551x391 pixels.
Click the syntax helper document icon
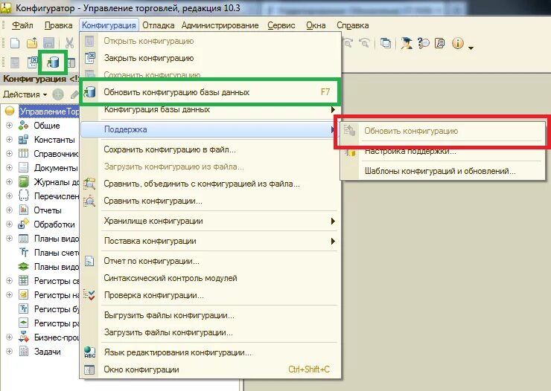439,43
